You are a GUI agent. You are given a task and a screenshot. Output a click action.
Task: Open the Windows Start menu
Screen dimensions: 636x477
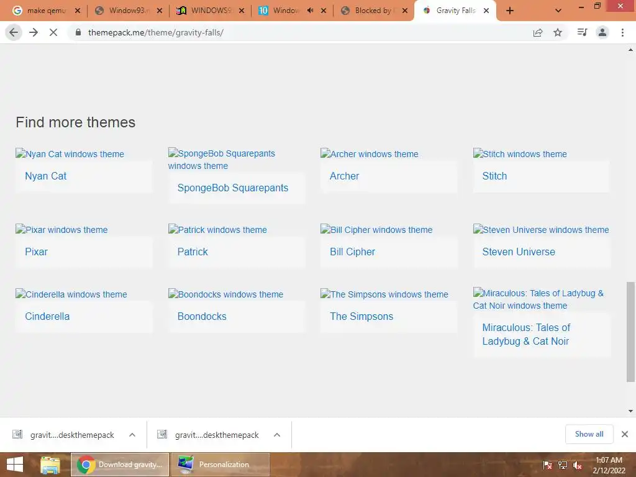pos(15,465)
